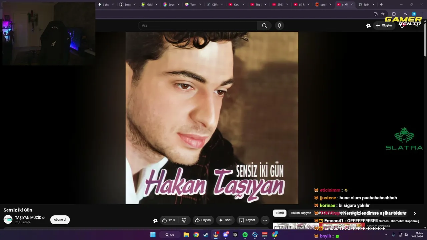Click the Hakan Taşıyan album cover video

(x=212, y=118)
